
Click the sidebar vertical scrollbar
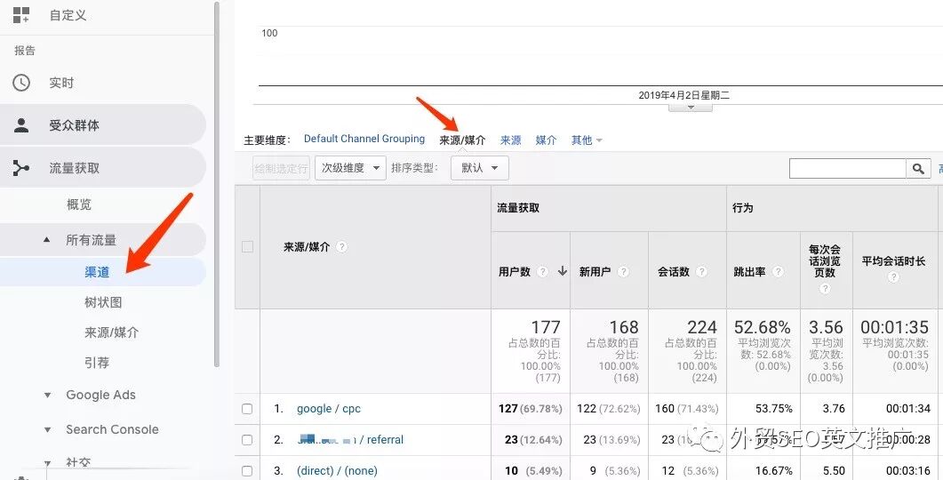coord(217,183)
